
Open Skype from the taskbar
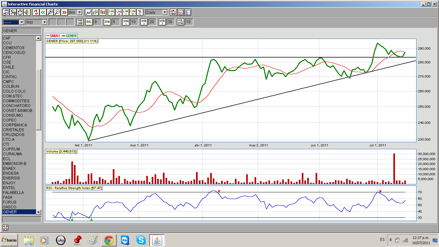point(140,240)
